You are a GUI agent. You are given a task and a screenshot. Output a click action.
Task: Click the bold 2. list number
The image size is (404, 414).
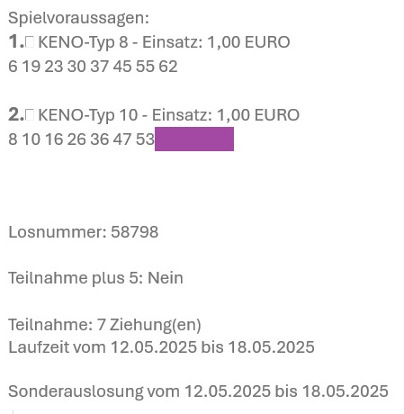coord(16,114)
